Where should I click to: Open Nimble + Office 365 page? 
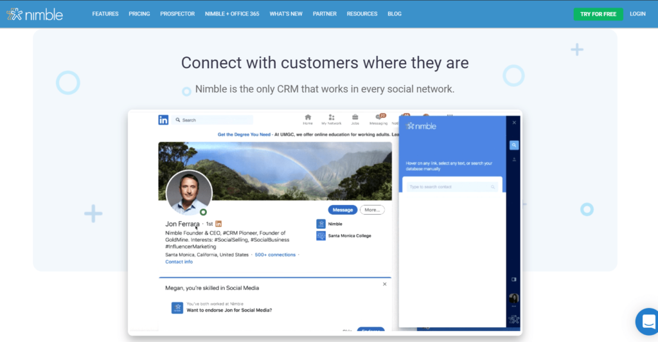(232, 14)
